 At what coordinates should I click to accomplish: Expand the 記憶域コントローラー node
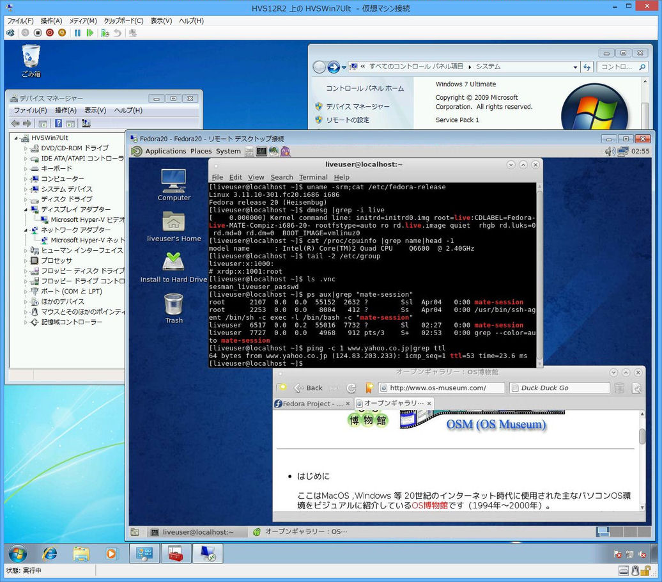coord(26,322)
